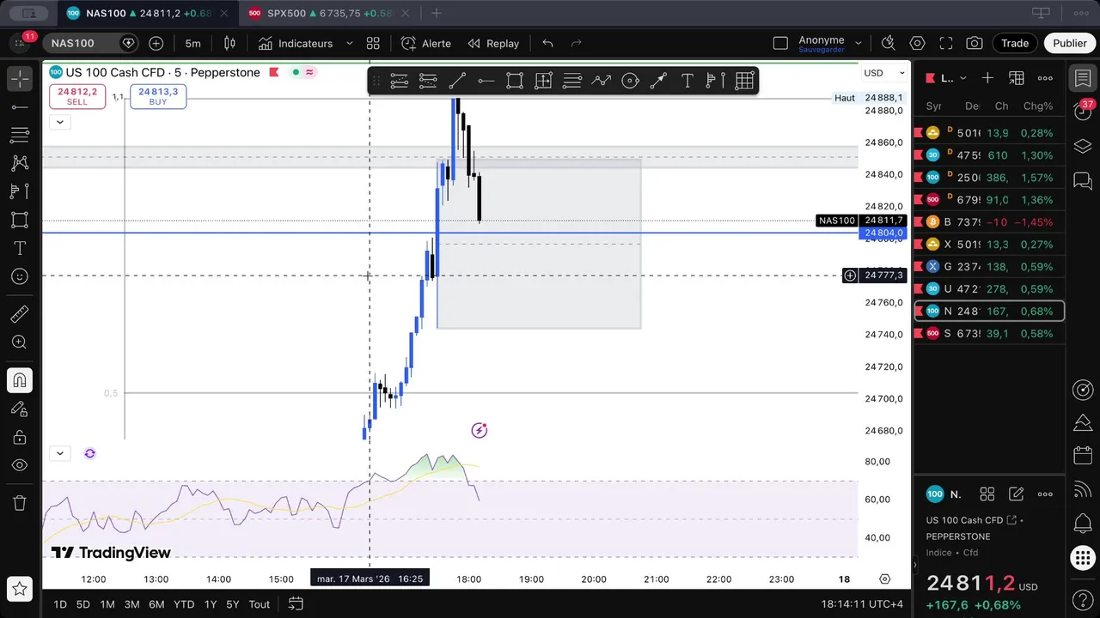Open pattern tools in left sidebar
Screen dimensions: 1100x618
pos(19,163)
